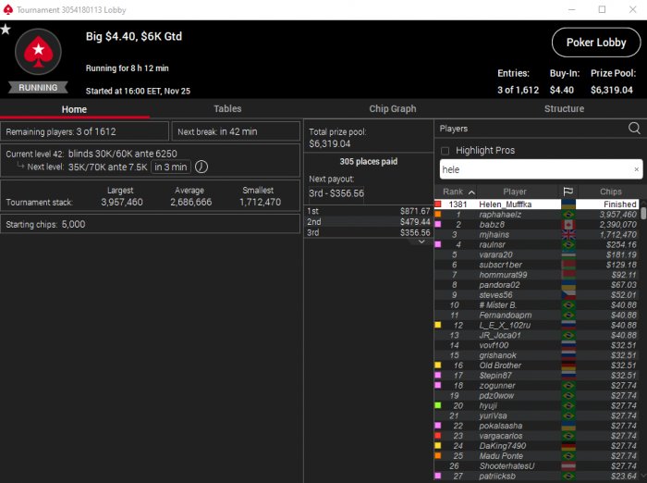Click the level clock info icon

201,167
